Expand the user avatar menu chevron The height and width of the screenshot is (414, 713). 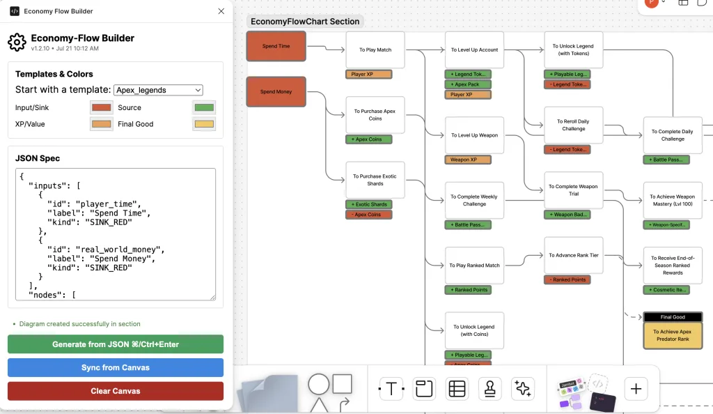(664, 3)
